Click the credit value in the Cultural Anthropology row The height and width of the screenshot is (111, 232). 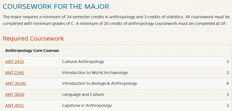click(227, 62)
